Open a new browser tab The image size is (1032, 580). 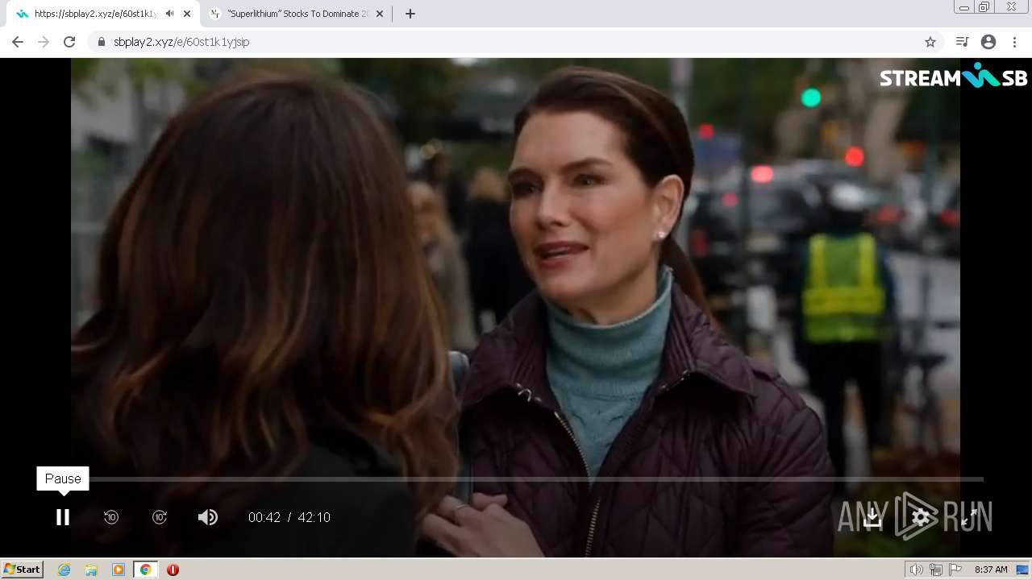(410, 14)
